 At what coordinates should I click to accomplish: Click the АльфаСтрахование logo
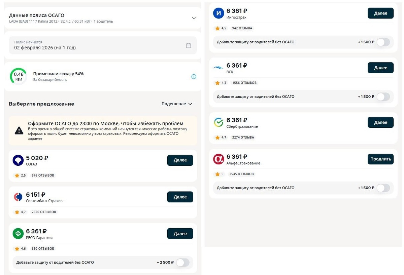point(219,159)
